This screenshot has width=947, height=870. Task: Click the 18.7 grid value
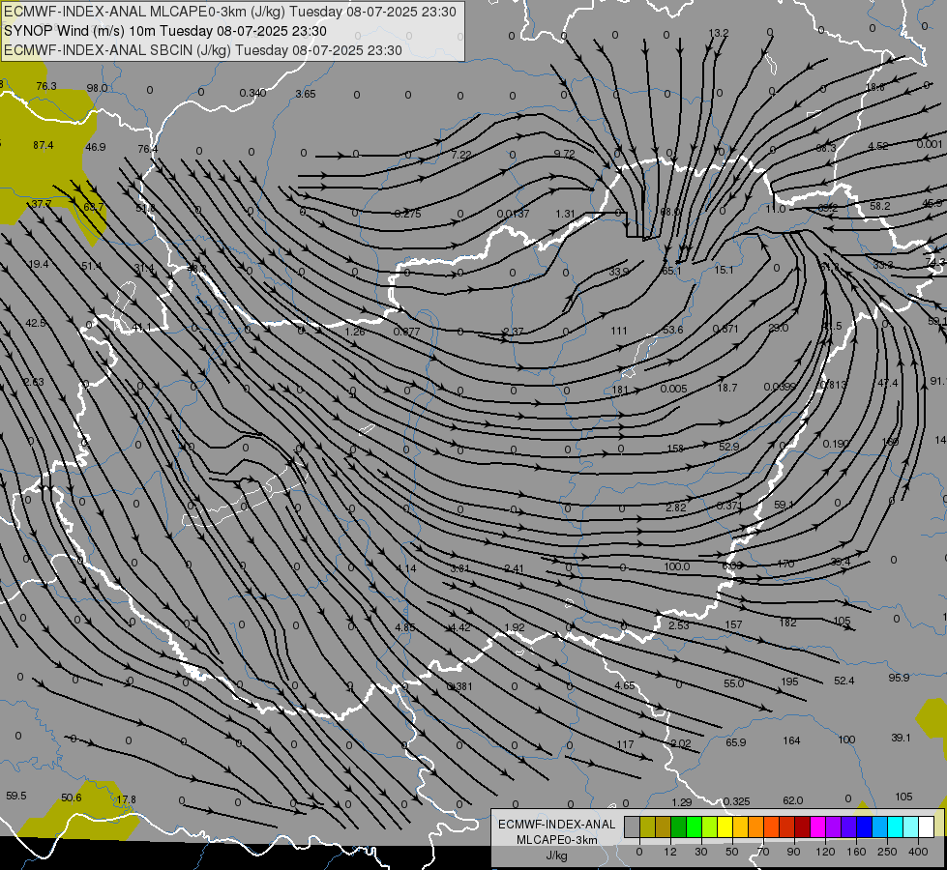pos(727,388)
